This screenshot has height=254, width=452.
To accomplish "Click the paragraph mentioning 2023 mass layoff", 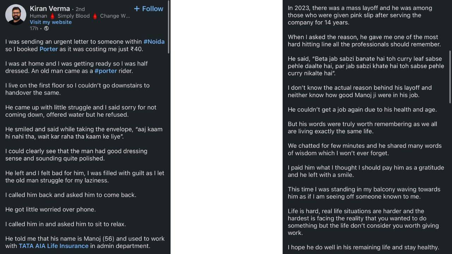I will (360, 15).
